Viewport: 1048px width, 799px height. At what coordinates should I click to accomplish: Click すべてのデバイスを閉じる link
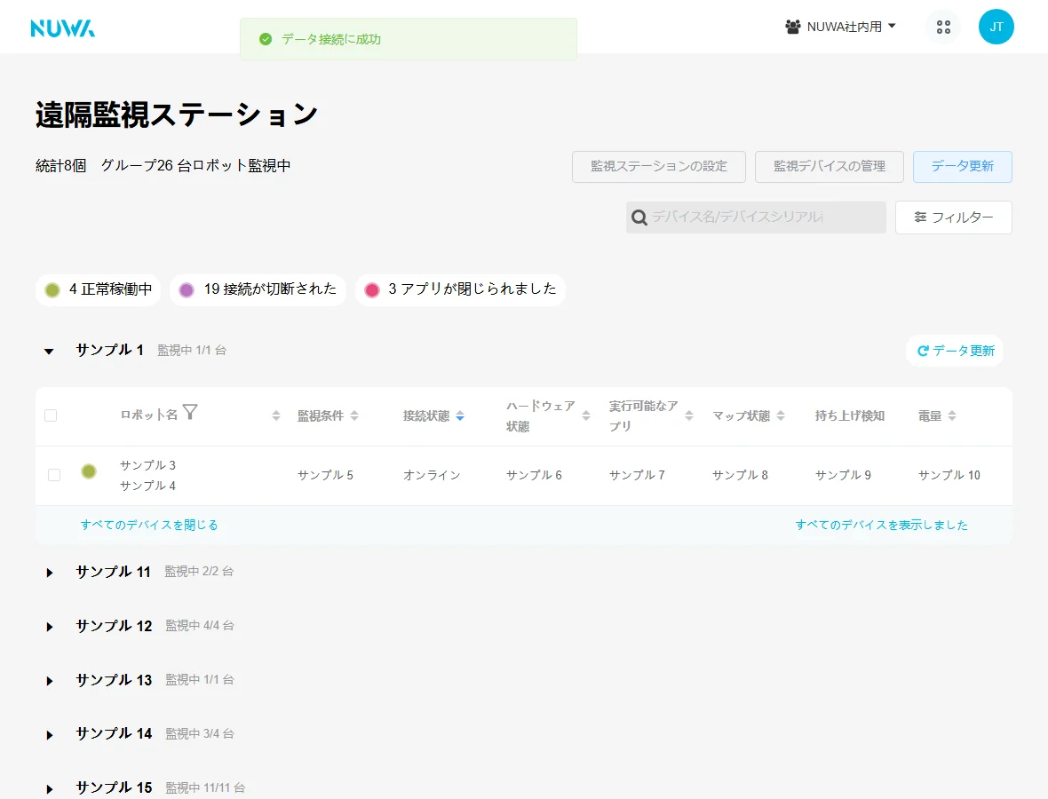149,525
